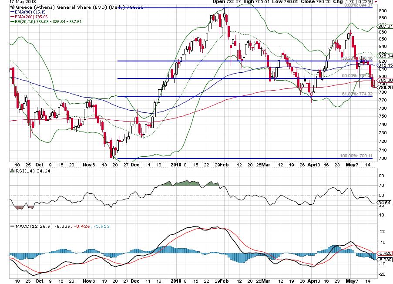
Task: Click the 795.06 EMA price tag
Action: click(x=385, y=80)
